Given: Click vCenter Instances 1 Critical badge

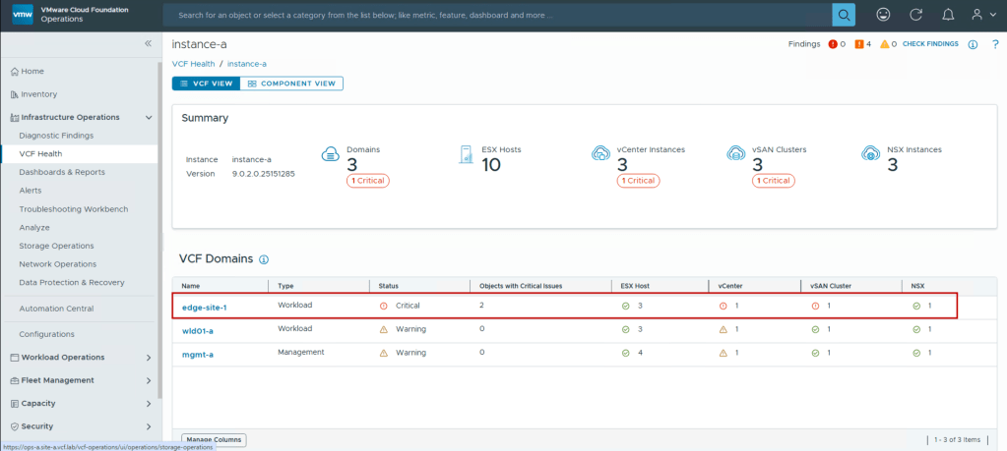Looking at the screenshot, I should (638, 181).
